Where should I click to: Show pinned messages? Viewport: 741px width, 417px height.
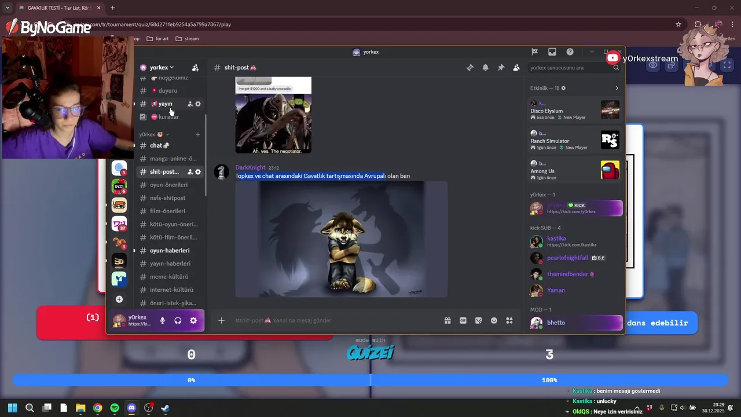click(501, 68)
